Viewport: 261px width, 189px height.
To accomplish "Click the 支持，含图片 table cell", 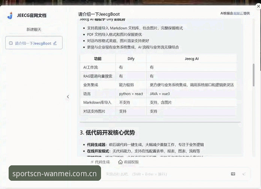I will (x=192, y=103).
